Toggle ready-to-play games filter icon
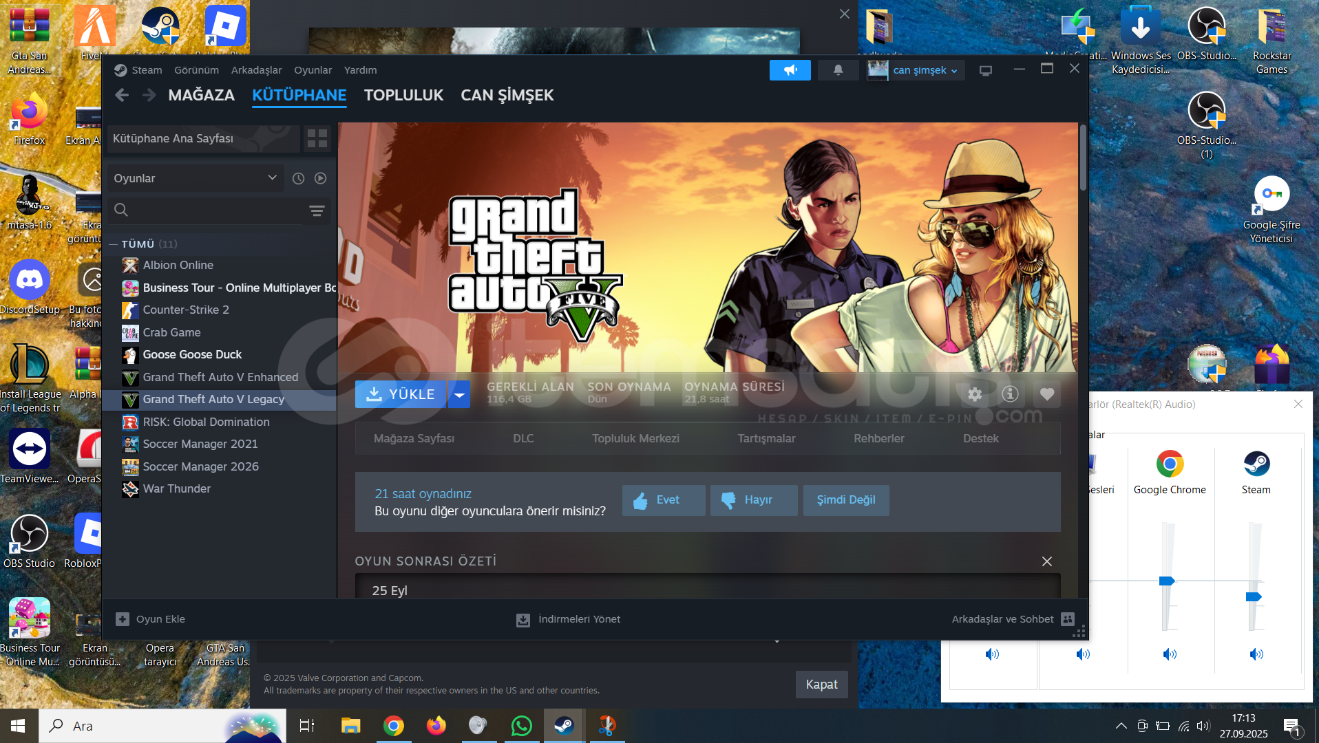 320,178
